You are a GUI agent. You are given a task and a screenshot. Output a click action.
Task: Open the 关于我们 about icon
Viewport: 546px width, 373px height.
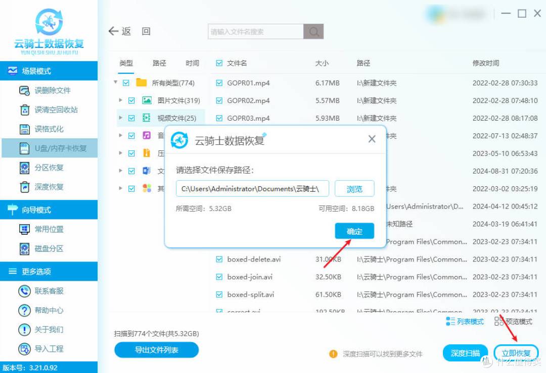(24, 330)
